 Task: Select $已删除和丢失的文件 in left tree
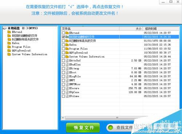pos(25,39)
